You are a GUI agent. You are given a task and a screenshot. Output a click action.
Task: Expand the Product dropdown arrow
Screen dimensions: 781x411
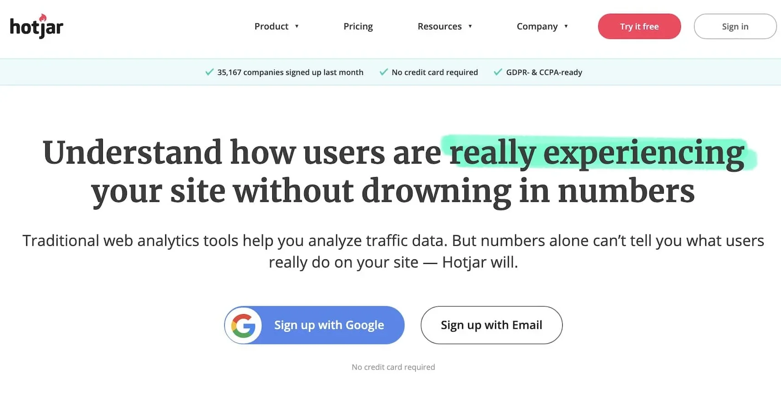pyautogui.click(x=297, y=26)
